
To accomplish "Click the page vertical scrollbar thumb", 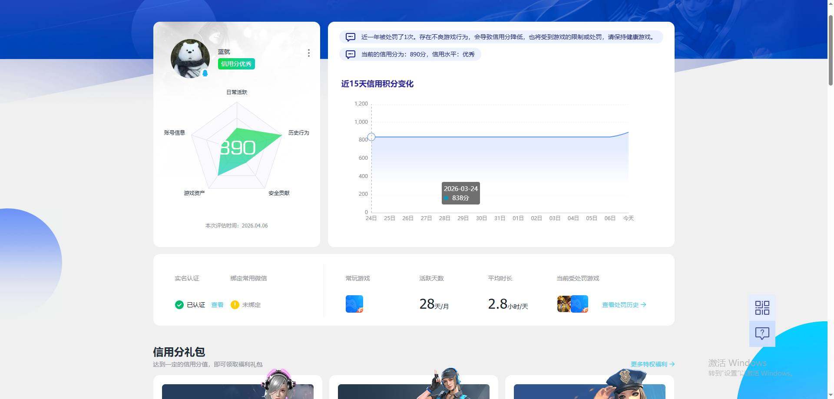I will [831, 50].
